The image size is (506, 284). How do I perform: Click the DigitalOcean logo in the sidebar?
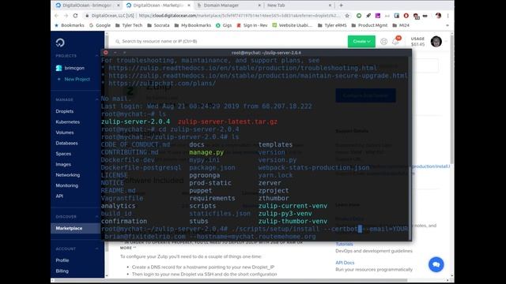click(x=60, y=42)
